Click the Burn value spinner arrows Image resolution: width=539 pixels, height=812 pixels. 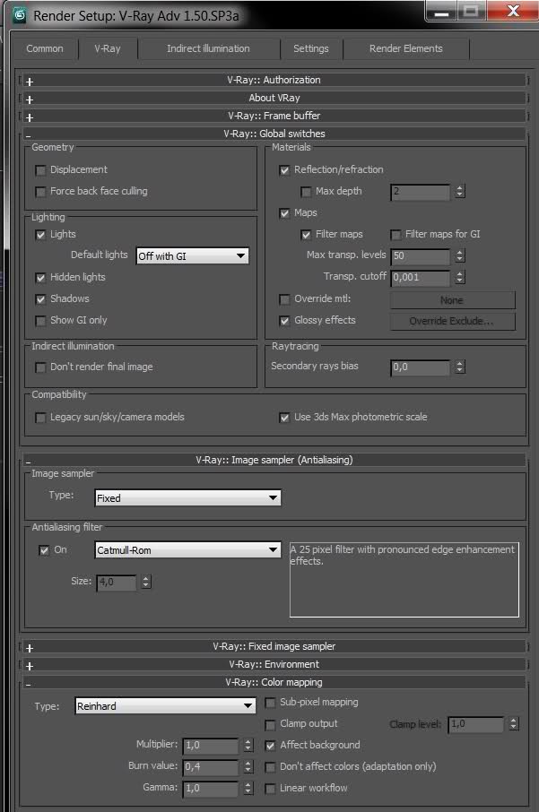248,767
